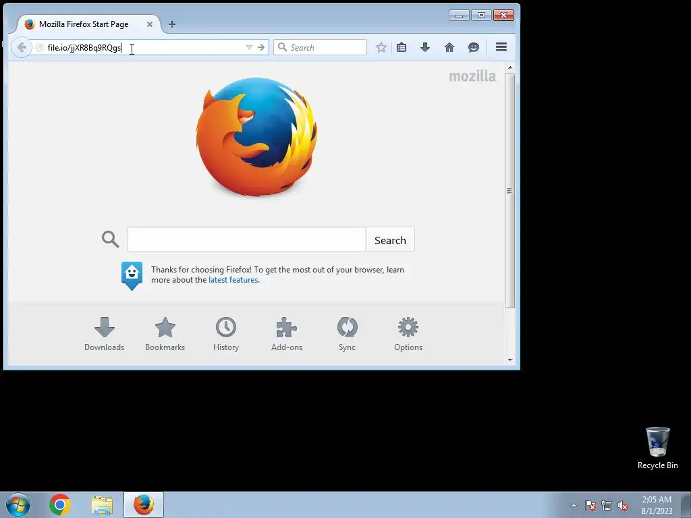
Task: Click the network tray icon
Action: tap(607, 505)
